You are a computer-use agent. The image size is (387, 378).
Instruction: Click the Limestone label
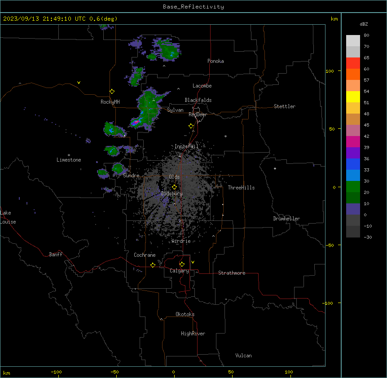(x=69, y=160)
